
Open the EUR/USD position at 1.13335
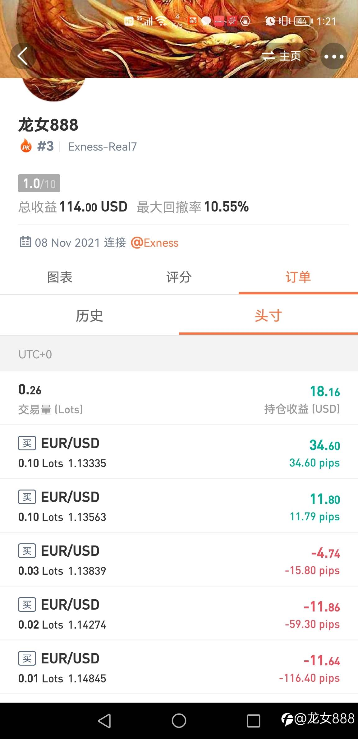click(x=179, y=452)
